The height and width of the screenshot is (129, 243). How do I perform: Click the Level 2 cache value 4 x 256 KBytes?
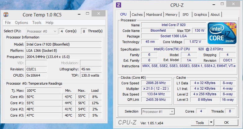coord(205,94)
